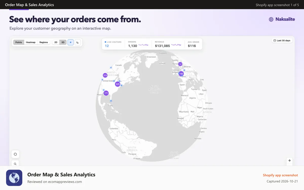Switch map to dark mode moon icon
The height and width of the screenshot is (190, 304).
click(x=78, y=42)
